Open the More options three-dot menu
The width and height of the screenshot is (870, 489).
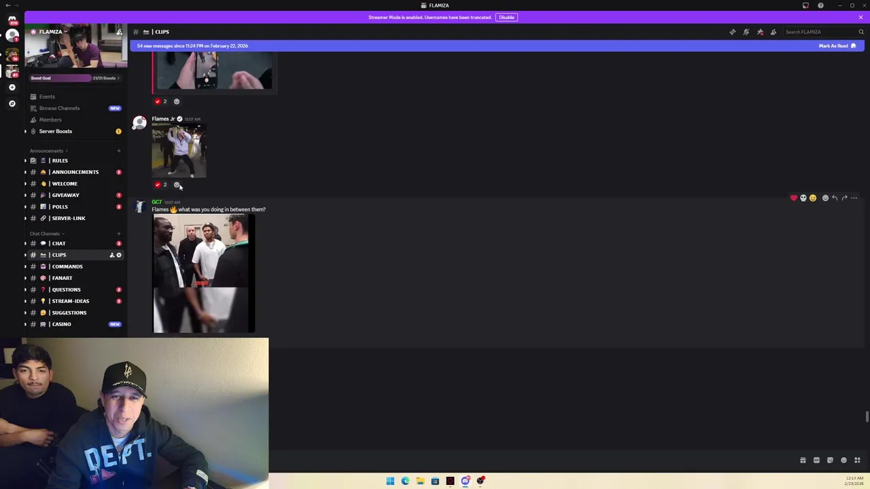(854, 198)
